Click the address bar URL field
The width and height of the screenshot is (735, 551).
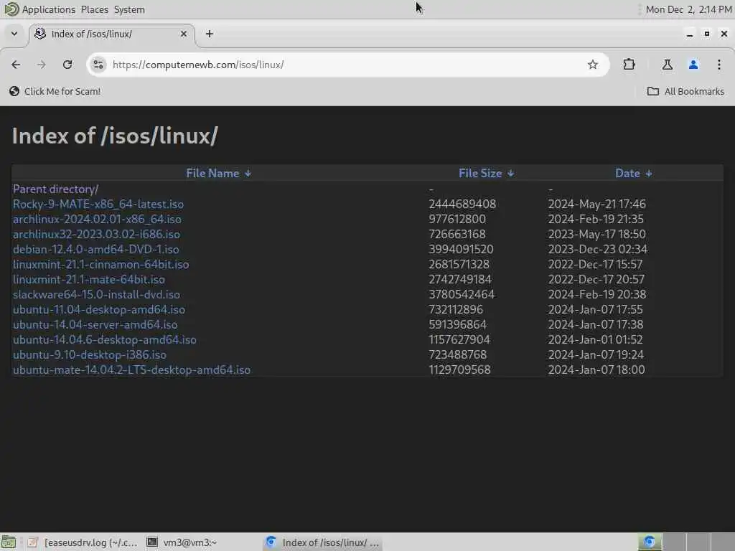347,65
